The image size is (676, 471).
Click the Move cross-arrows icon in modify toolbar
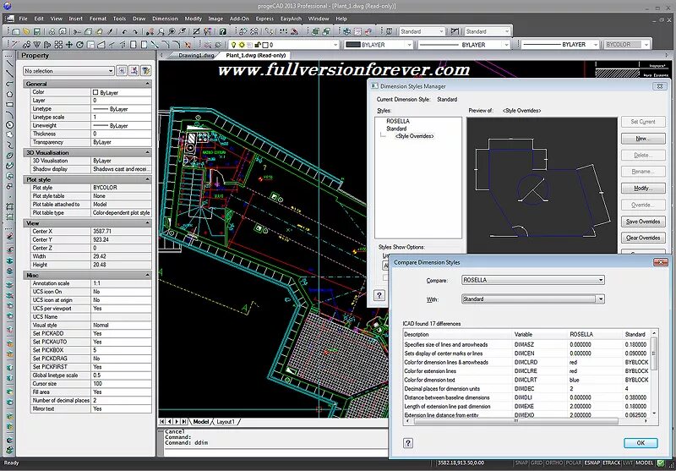[69, 45]
